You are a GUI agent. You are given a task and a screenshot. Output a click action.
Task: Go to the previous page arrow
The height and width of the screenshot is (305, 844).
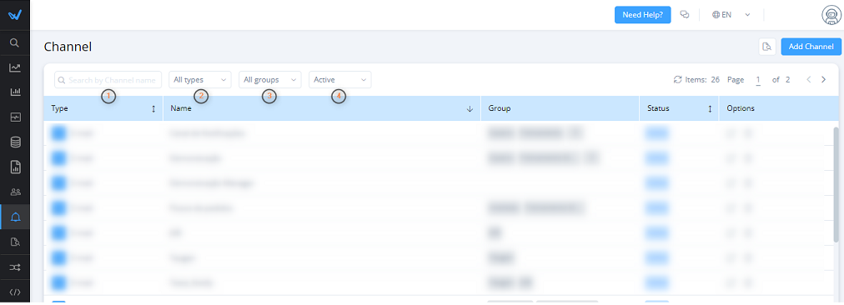click(808, 80)
